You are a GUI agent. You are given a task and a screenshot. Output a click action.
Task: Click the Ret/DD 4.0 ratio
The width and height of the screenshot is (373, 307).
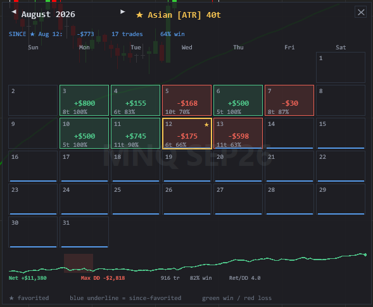(245, 278)
